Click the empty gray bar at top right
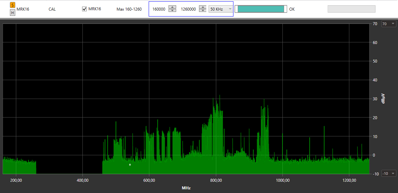The image size is (398, 193). pos(351,9)
